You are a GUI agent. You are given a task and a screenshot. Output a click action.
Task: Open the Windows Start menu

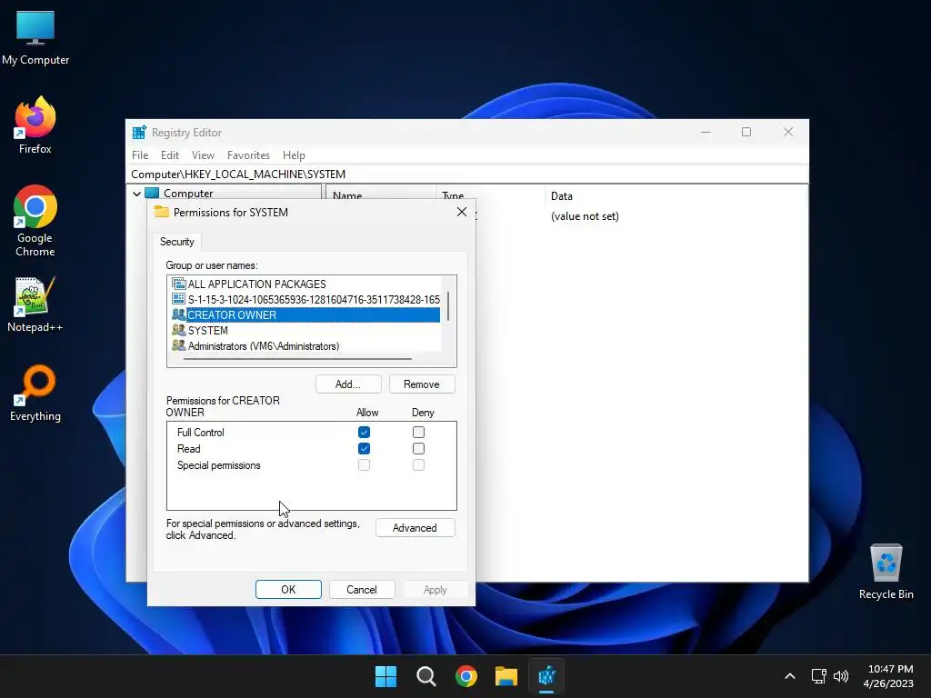pyautogui.click(x=385, y=676)
